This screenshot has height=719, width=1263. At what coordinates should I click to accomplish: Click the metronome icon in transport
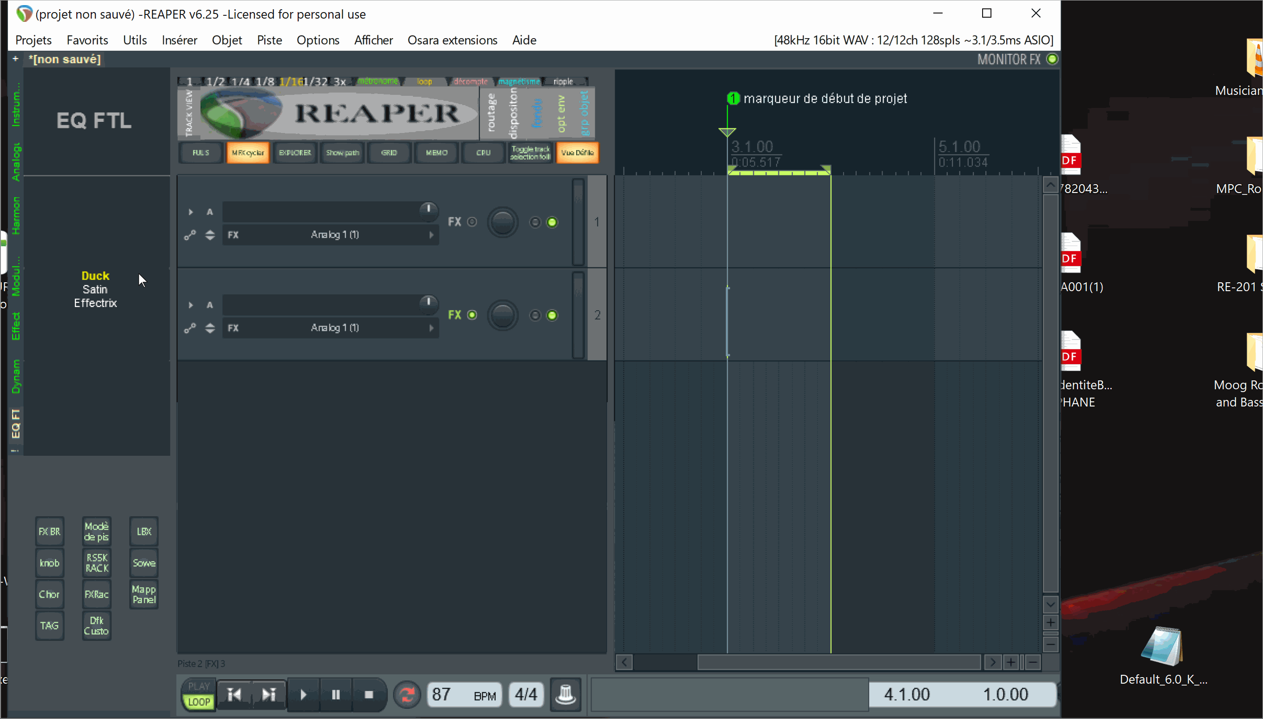[565, 694]
